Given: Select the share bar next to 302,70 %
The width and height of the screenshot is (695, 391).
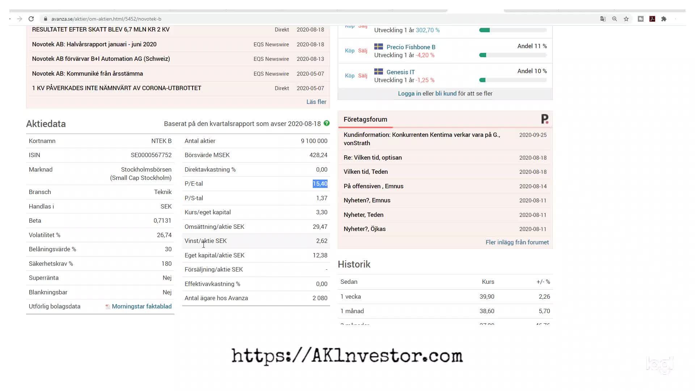Looking at the screenshot, I should [513, 30].
